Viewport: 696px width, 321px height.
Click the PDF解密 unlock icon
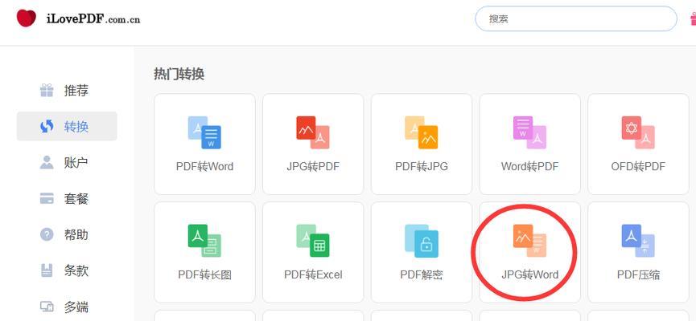(422, 241)
